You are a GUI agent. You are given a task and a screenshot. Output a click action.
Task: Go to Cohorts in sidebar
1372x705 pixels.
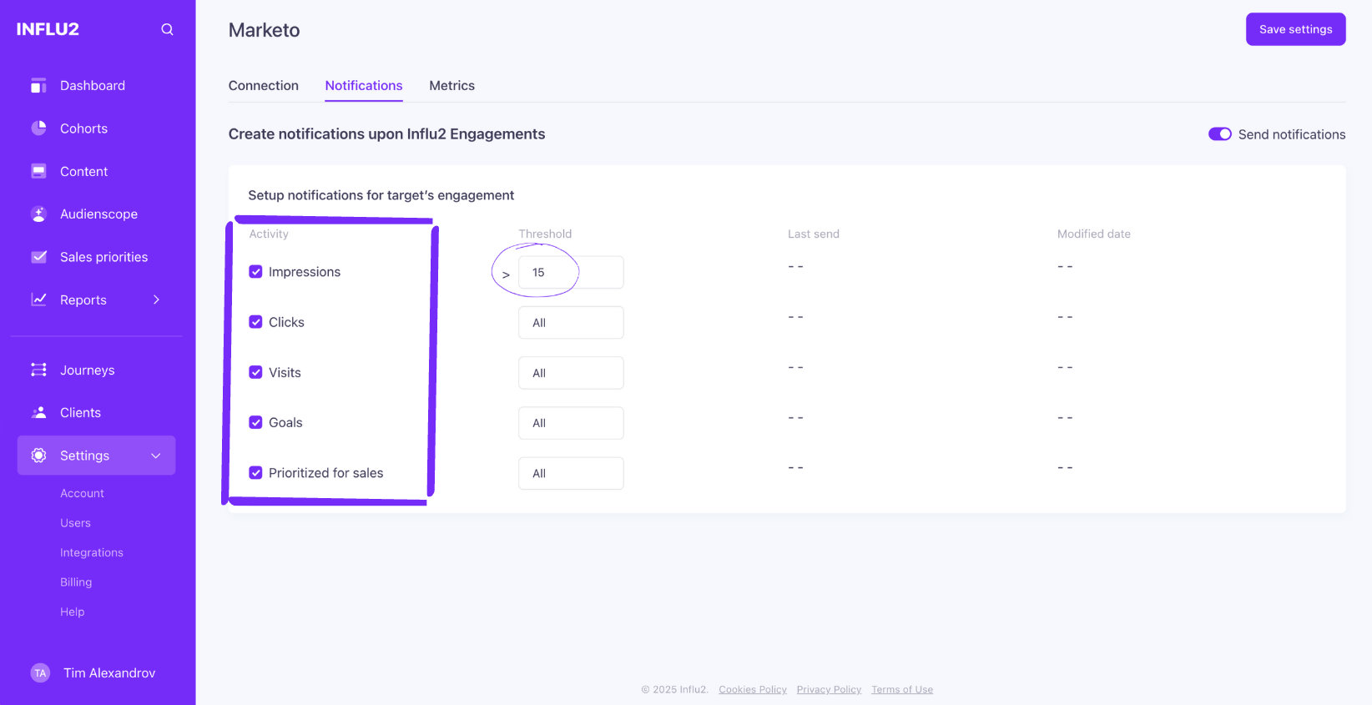83,128
